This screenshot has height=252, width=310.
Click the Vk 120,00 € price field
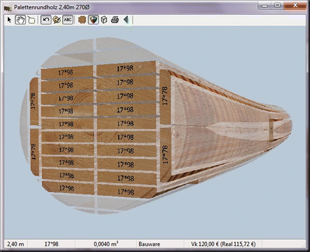pyautogui.click(x=224, y=244)
